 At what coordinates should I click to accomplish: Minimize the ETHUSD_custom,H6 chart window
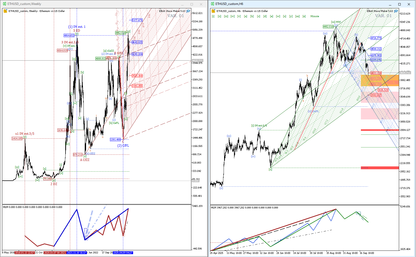click(390, 4)
